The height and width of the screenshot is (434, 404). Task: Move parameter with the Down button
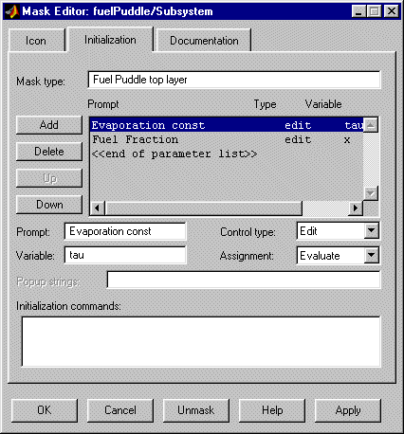click(x=49, y=205)
